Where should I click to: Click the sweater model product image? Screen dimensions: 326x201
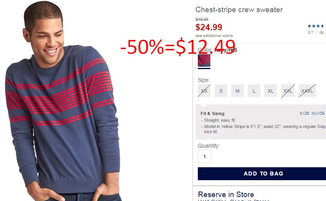63,101
